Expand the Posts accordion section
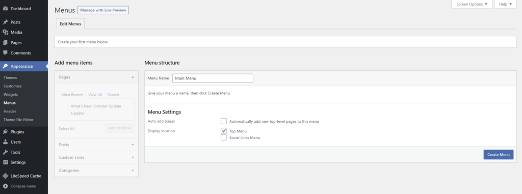 point(96,145)
